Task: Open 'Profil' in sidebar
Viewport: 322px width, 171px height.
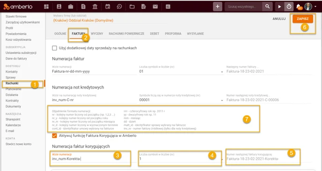Action: (9, 28)
